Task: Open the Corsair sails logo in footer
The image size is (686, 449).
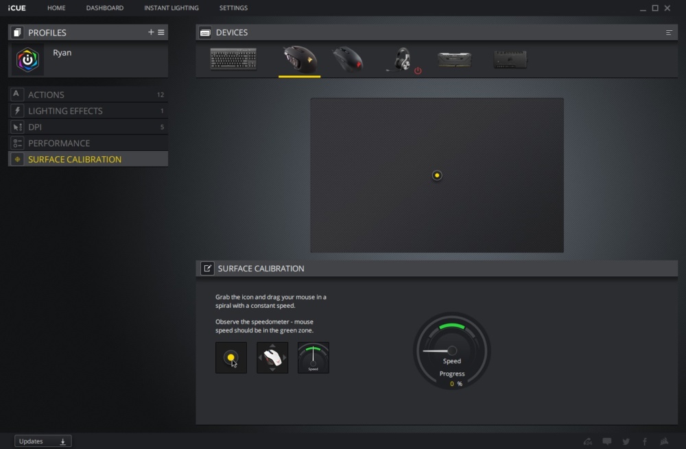Action: pos(664,441)
